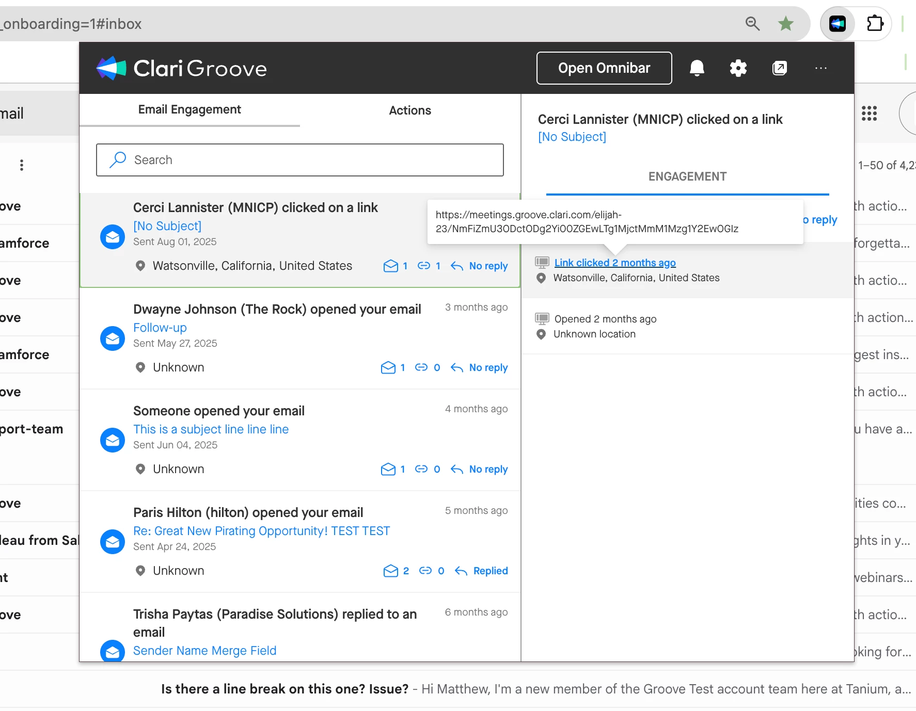Click location pin in Dwayne Johnson row
The height and width of the screenshot is (711, 916).
point(140,367)
